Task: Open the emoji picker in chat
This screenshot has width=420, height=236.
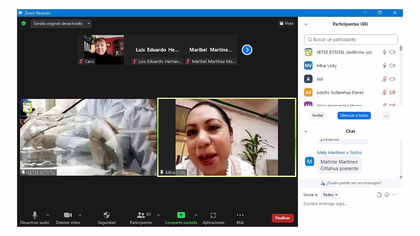Action: [387, 195]
